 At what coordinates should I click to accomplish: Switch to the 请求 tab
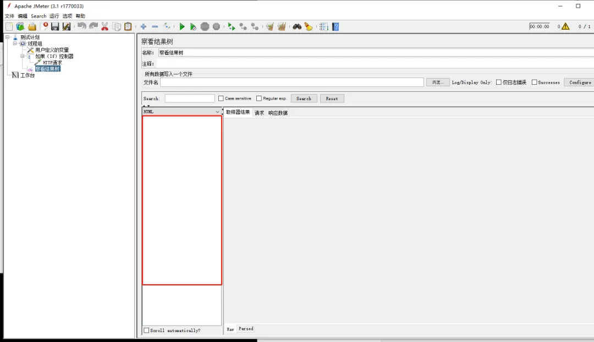pos(259,113)
